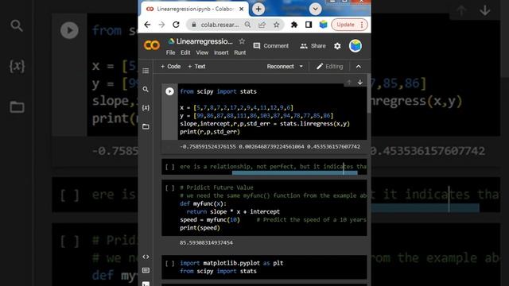Screen dimensions: 509x286
Task: Click the 'def myfunc(x):' line
Action: point(204,203)
